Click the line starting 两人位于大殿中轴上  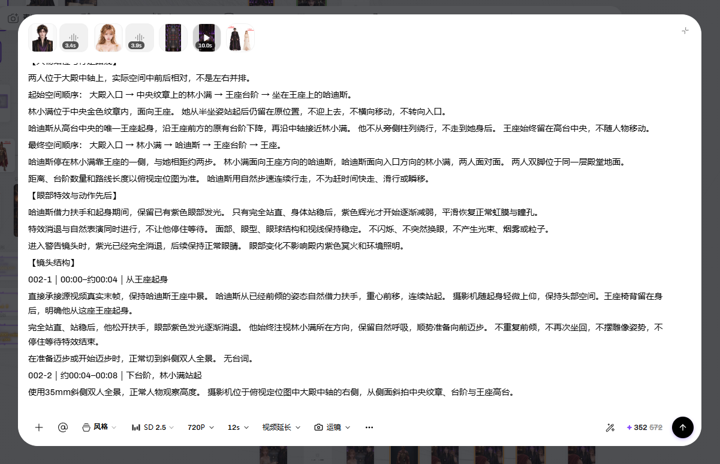coord(139,78)
